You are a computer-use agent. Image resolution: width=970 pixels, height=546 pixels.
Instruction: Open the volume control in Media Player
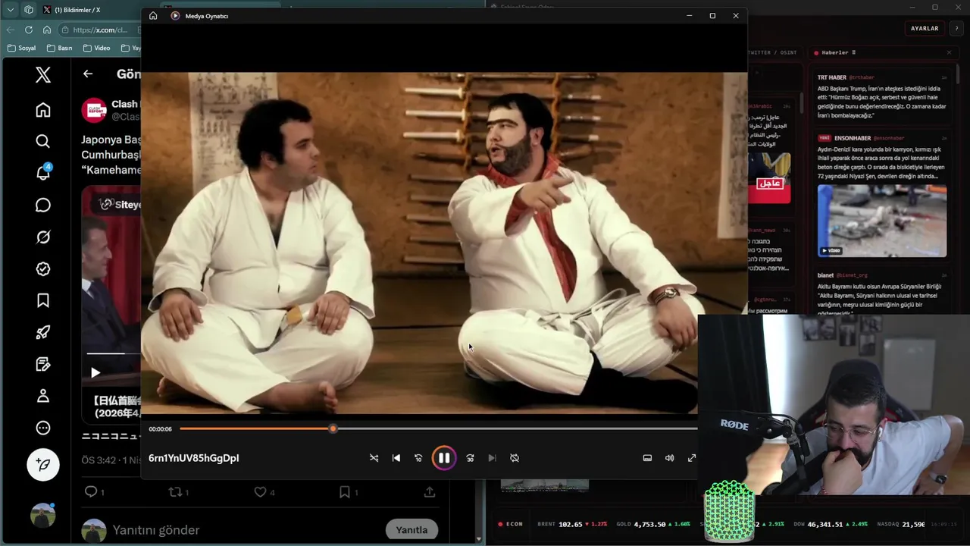pyautogui.click(x=669, y=458)
